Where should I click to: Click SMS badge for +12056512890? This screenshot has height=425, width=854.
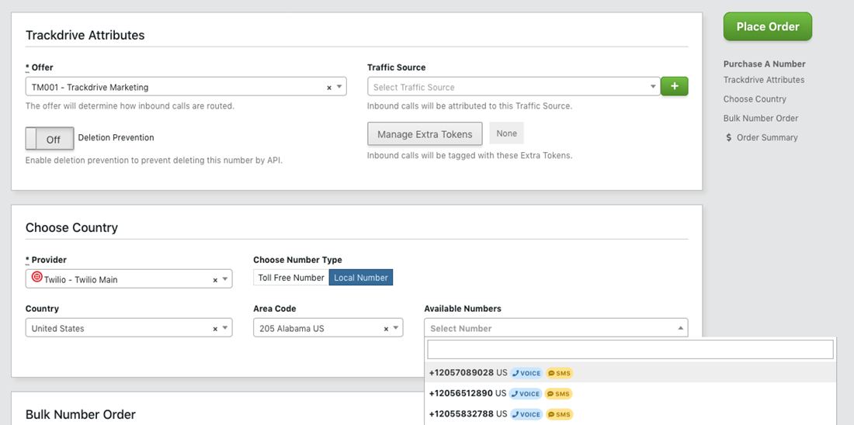[x=559, y=393]
